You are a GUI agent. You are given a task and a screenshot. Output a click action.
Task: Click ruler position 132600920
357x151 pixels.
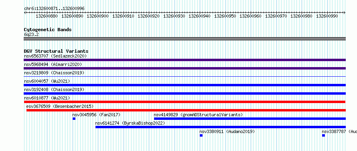tap(149, 16)
